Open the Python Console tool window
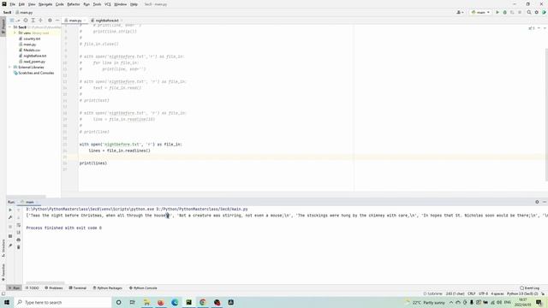 143,288
